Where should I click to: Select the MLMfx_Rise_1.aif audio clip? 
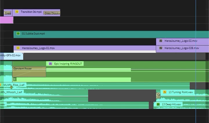point(95,86)
